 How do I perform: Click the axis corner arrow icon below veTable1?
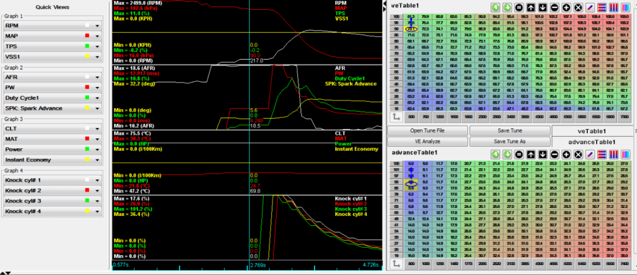click(396, 117)
